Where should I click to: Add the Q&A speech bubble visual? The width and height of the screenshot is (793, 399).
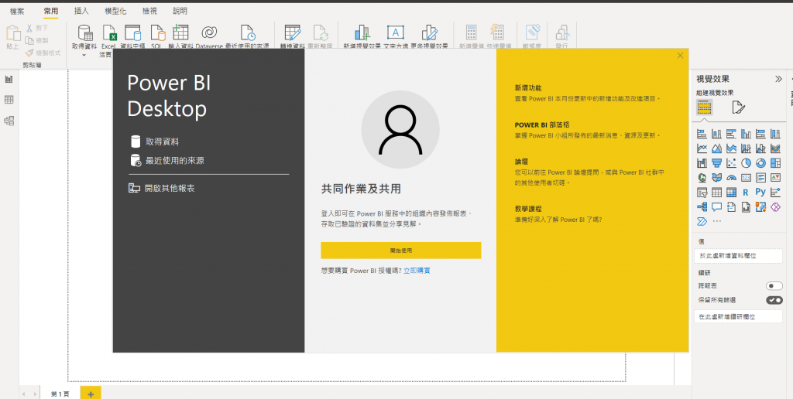[716, 206]
